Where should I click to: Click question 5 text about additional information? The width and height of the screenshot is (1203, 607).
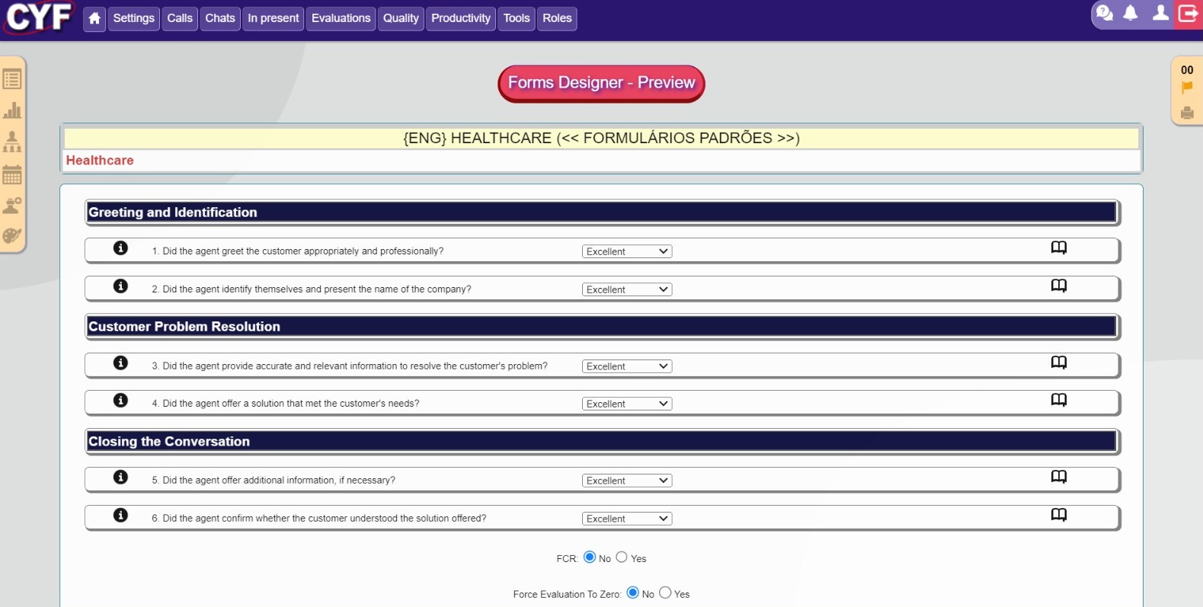[274, 481]
